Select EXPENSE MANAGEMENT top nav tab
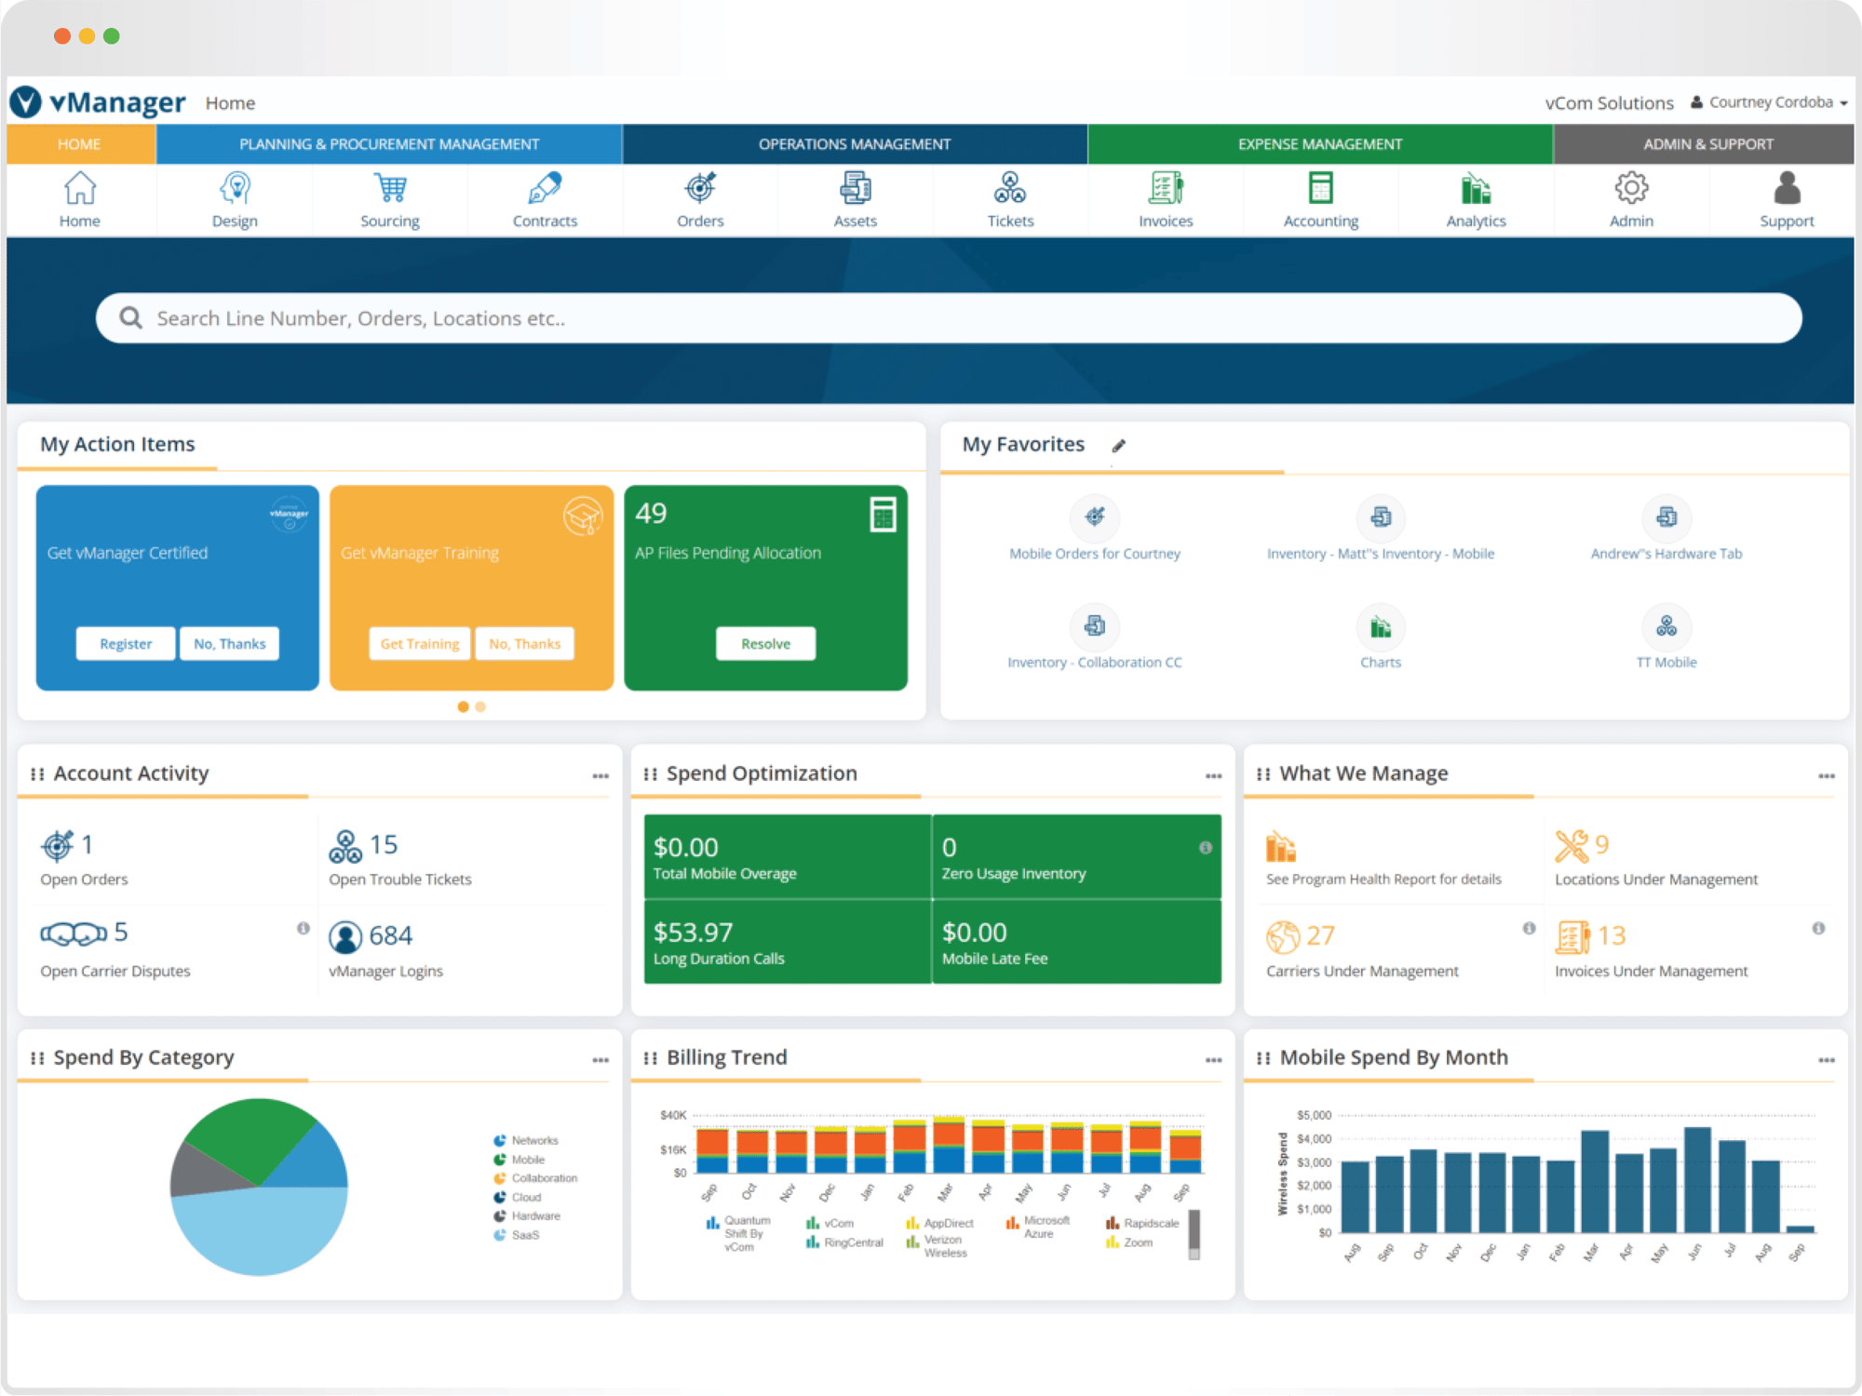The height and width of the screenshot is (1396, 1862). tap(1316, 143)
